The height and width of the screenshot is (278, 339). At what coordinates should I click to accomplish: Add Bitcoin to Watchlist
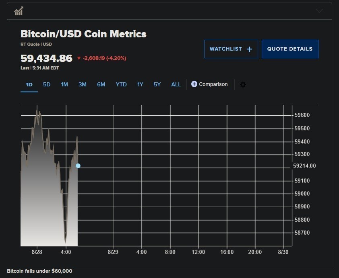[x=231, y=49]
